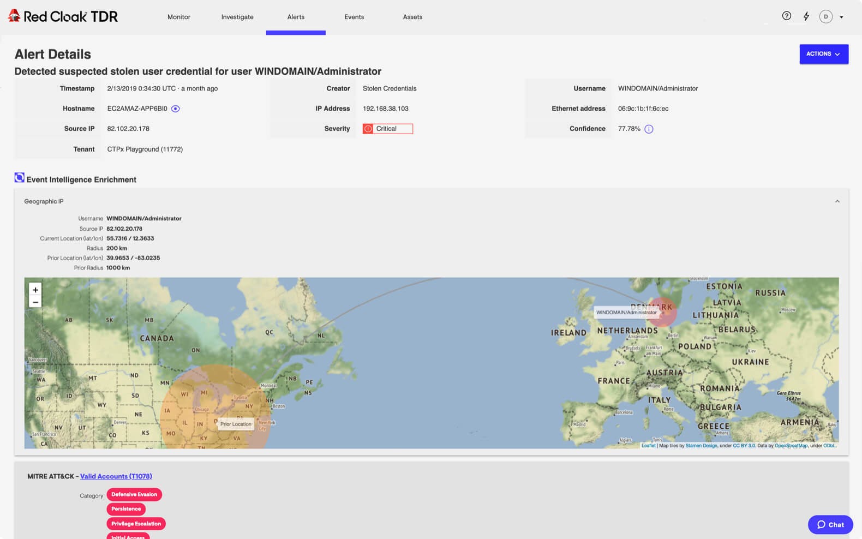The height and width of the screenshot is (539, 862).
Task: Open the Chat button
Action: coord(830,525)
